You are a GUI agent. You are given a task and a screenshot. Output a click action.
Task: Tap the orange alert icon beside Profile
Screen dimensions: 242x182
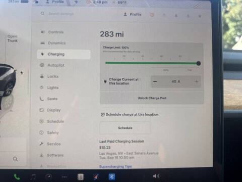point(152,15)
